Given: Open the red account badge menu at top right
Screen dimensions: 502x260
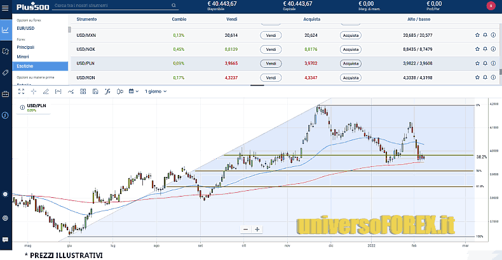Looking at the screenshot, I should coord(490,6).
